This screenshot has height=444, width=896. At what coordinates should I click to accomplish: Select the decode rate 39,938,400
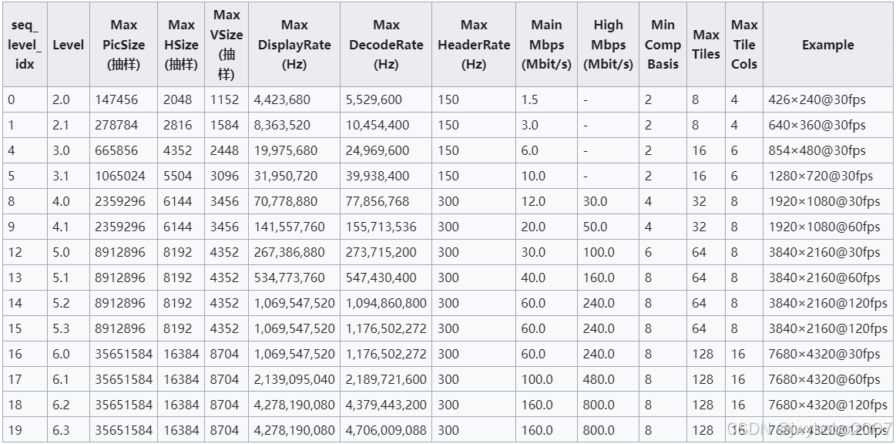(x=378, y=176)
